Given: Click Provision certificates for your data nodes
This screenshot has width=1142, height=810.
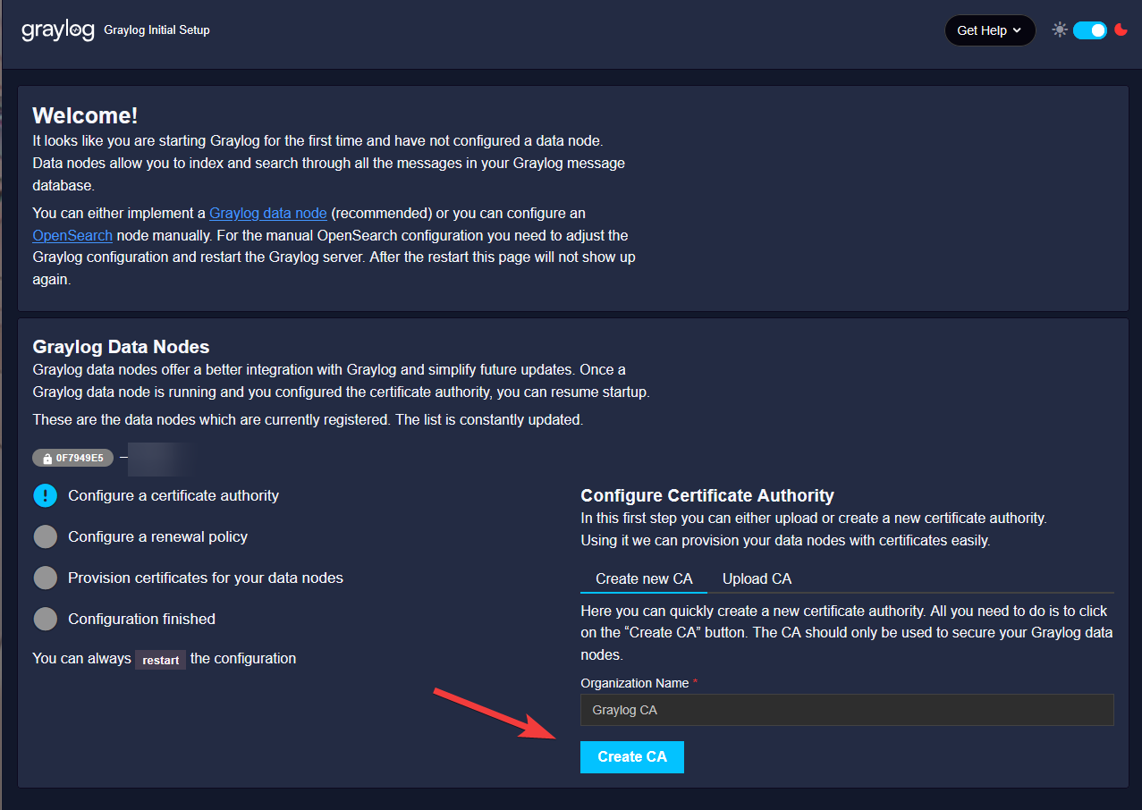Looking at the screenshot, I should (x=206, y=578).
